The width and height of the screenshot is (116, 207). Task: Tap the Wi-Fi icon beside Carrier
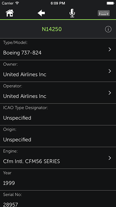(x=17, y=3)
